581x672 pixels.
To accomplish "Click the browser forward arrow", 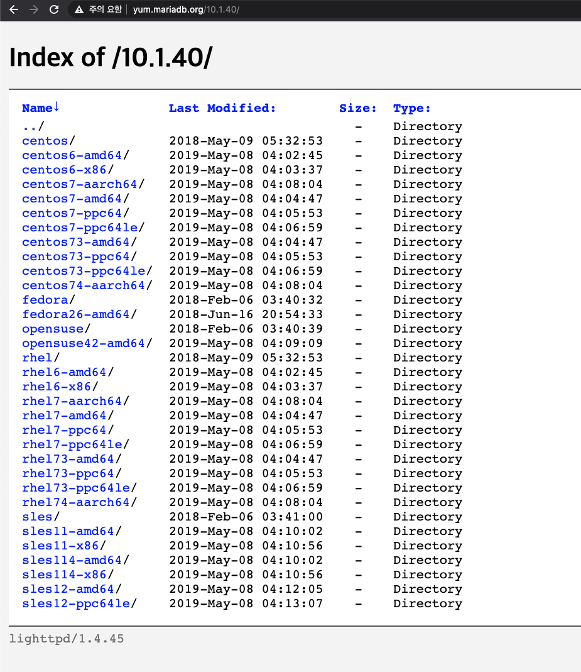I will coord(34,9).
